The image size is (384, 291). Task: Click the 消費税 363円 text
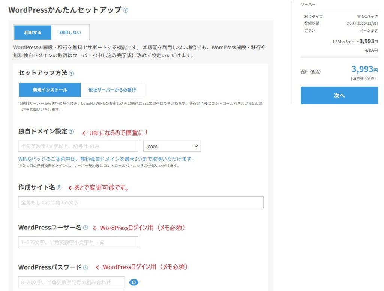[x=363, y=78]
